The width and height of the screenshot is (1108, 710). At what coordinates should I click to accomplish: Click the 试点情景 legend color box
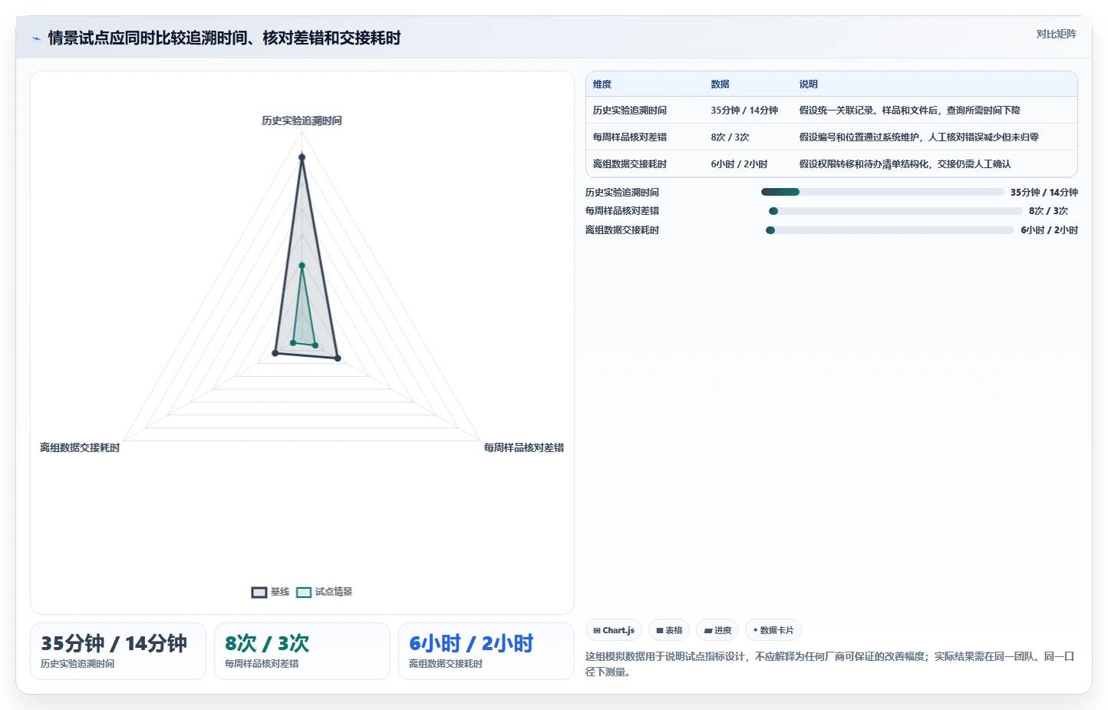point(304,592)
